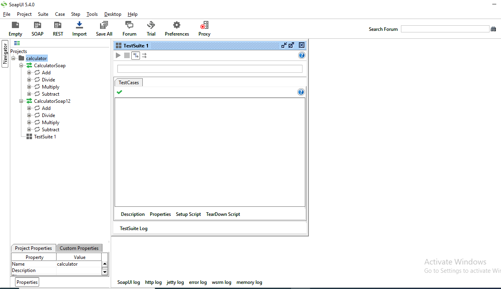The height and width of the screenshot is (289, 501).
Task: Open the Tools menu
Action: click(92, 14)
